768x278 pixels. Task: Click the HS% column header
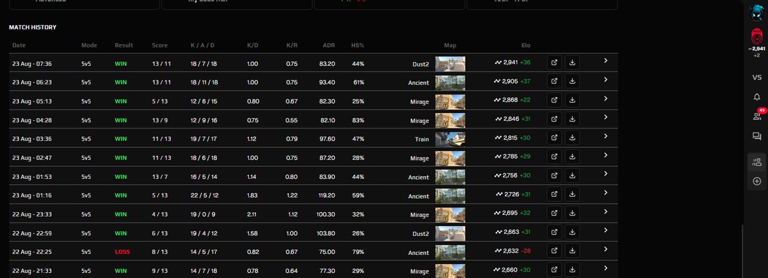click(358, 45)
